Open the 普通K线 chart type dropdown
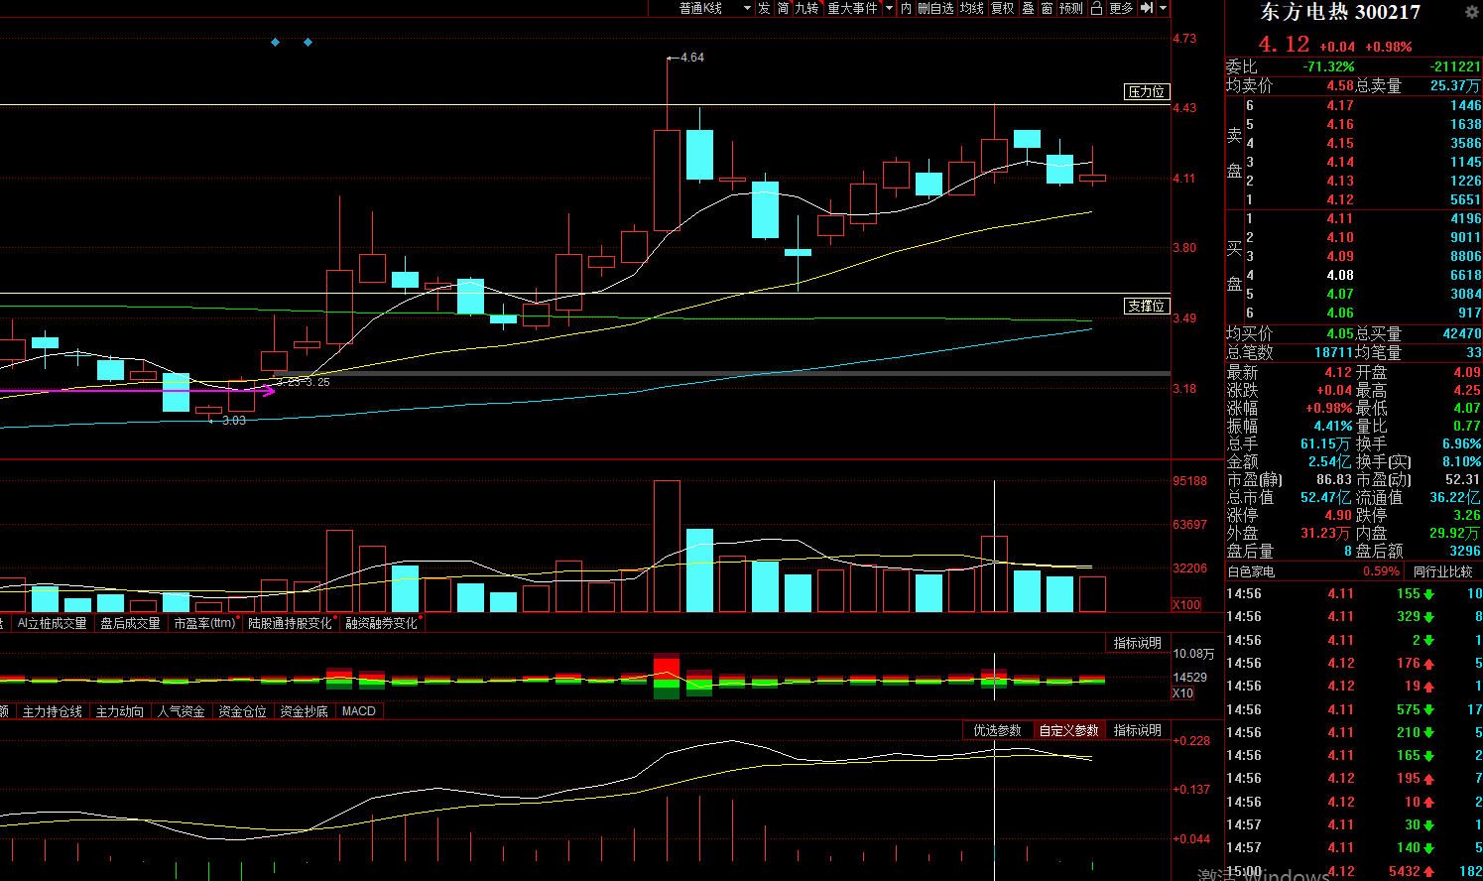The height and width of the screenshot is (881, 1483). coord(712,8)
